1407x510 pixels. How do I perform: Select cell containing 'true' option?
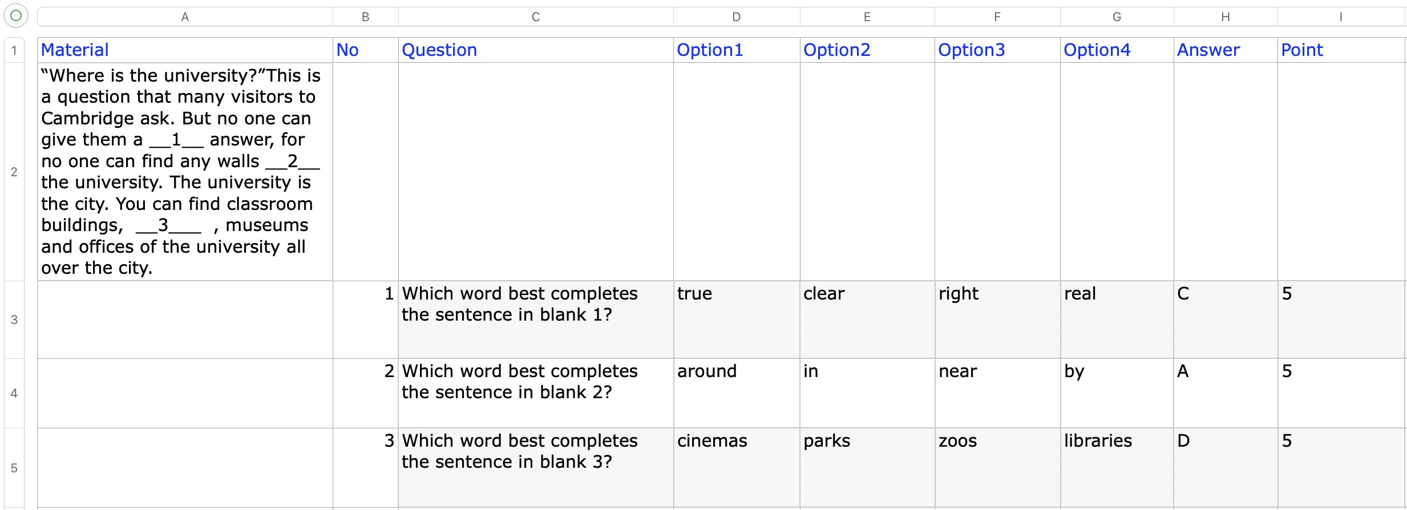click(736, 319)
